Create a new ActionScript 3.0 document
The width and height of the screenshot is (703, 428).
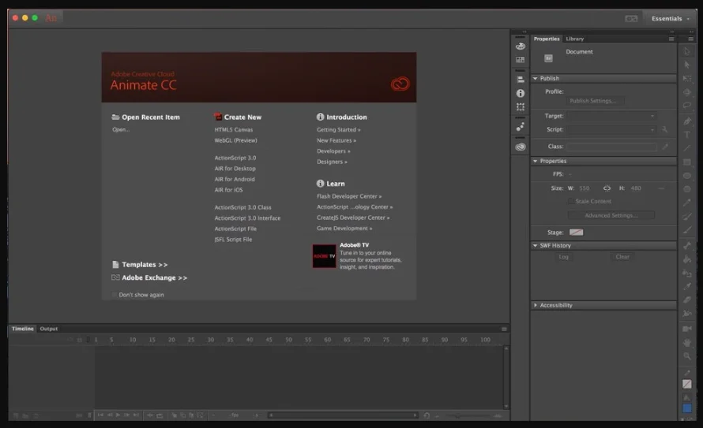(x=235, y=158)
